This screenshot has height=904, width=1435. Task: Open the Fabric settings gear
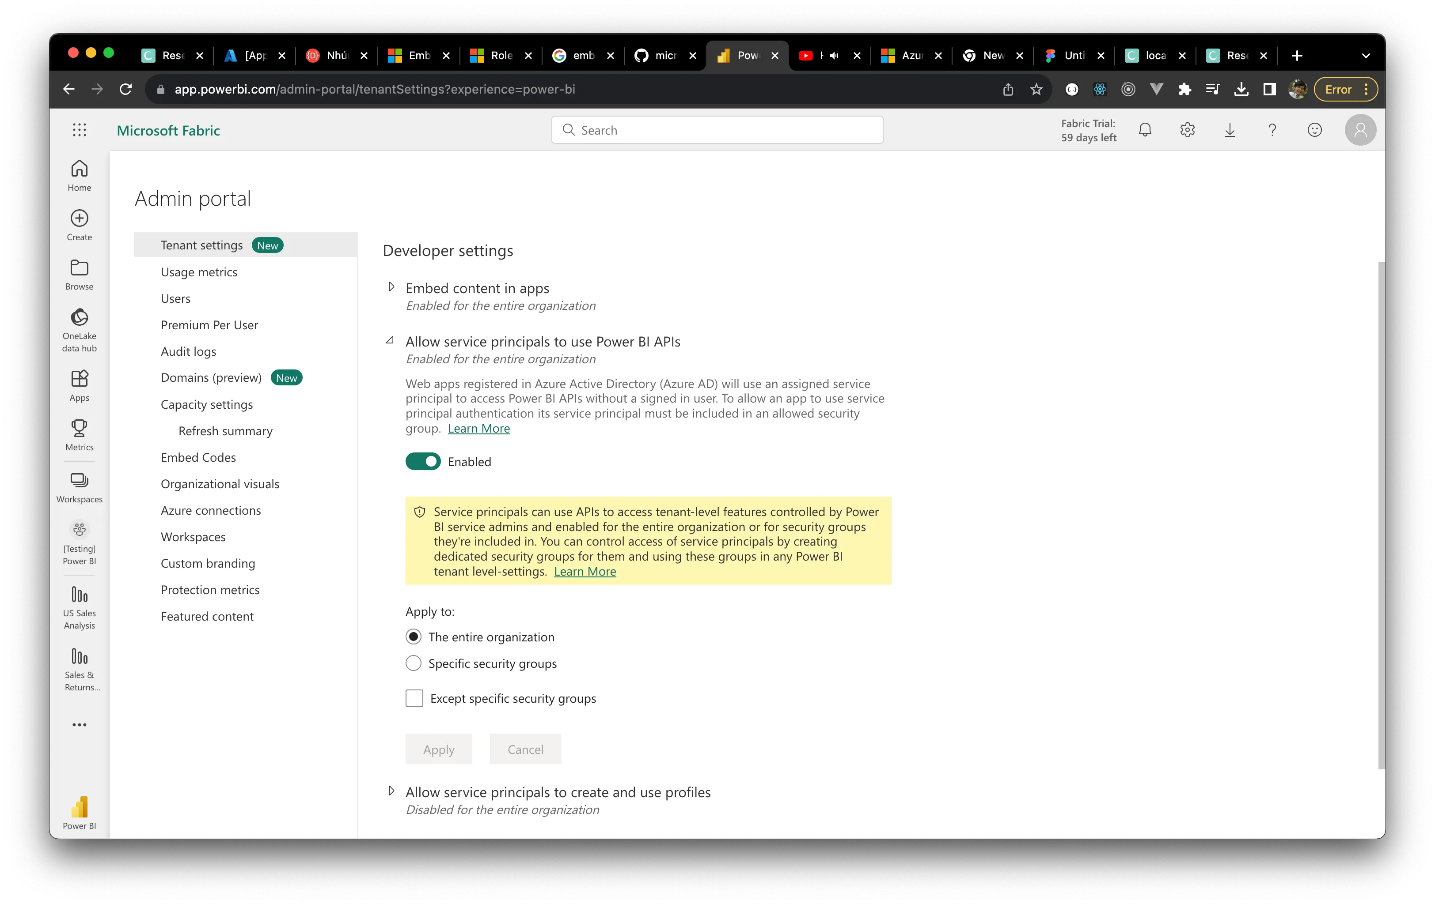coord(1187,129)
